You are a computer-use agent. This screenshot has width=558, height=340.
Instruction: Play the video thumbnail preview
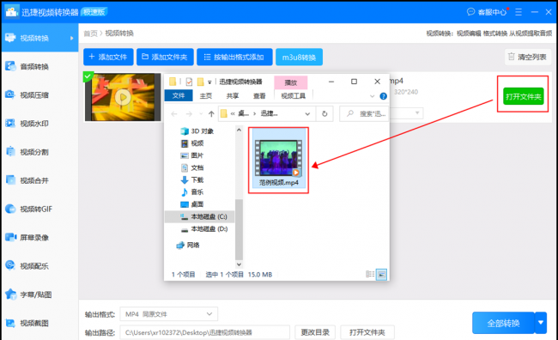[123, 97]
